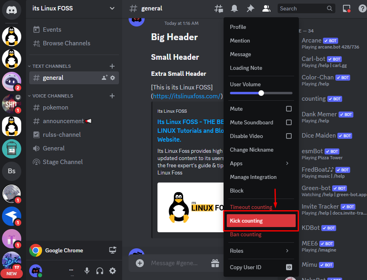
Task: Click the ID icon next to Copy User ID
Action: pyautogui.click(x=289, y=267)
